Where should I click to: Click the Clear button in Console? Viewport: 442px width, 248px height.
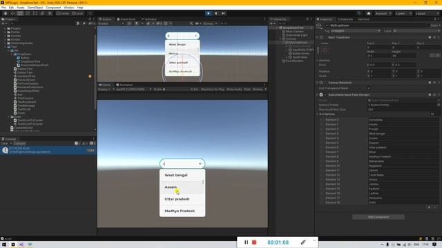(x=5, y=143)
